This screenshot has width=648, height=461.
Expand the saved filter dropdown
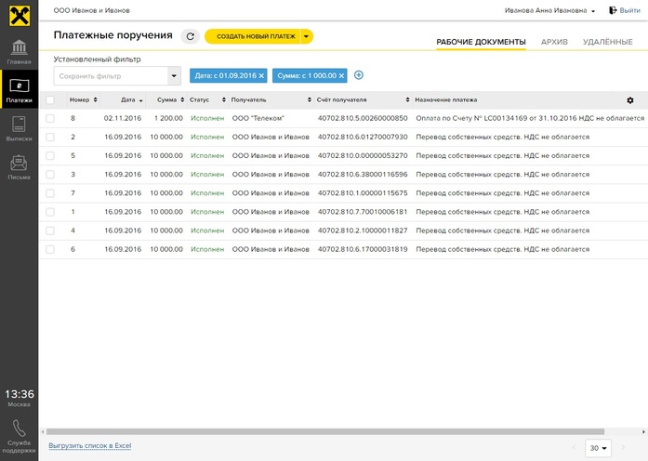point(174,76)
